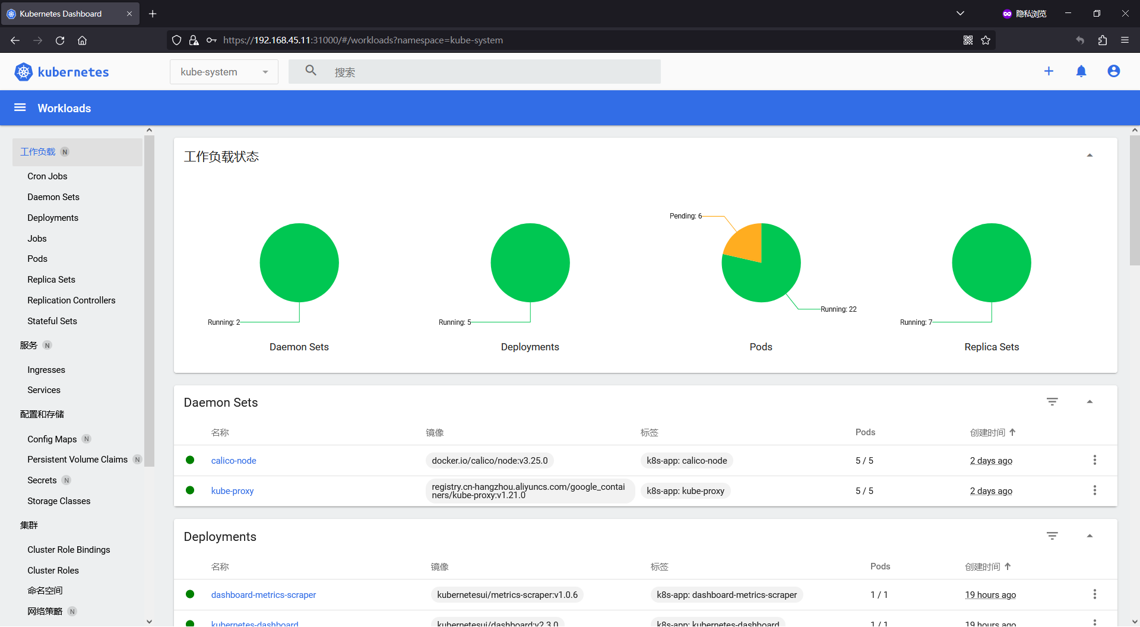Select Pods in the sidebar
Viewport: 1140px width, 627px height.
pos(37,259)
